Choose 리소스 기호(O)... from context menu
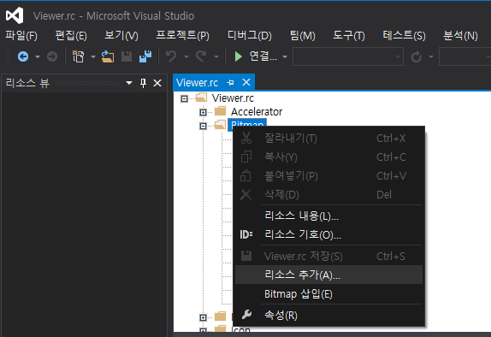Viewport: 491px width, 337px height. (x=328, y=234)
